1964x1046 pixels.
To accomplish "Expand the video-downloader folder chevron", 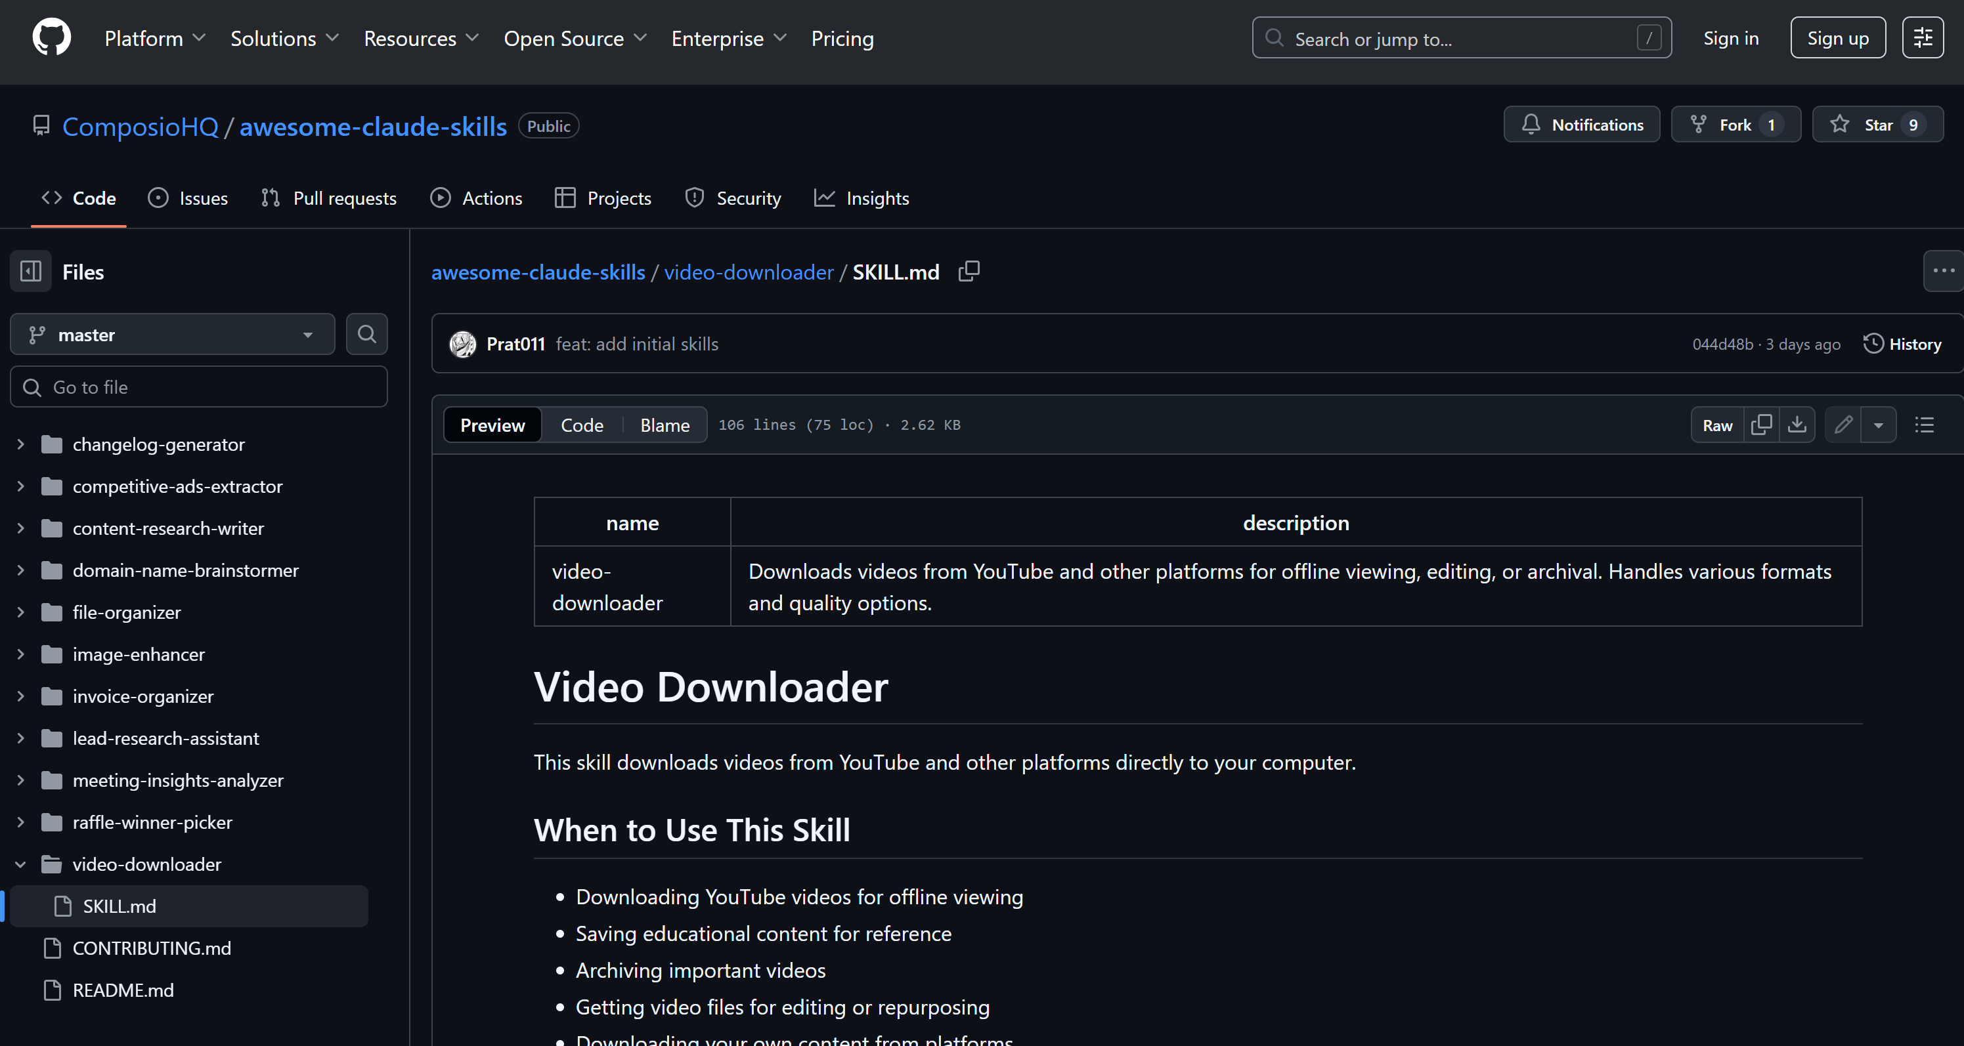I will 20,864.
